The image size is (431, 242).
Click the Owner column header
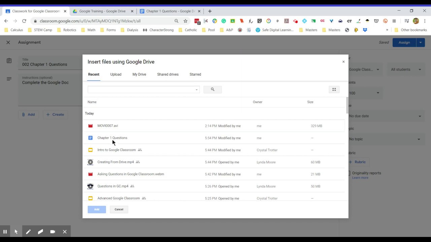tap(258, 102)
